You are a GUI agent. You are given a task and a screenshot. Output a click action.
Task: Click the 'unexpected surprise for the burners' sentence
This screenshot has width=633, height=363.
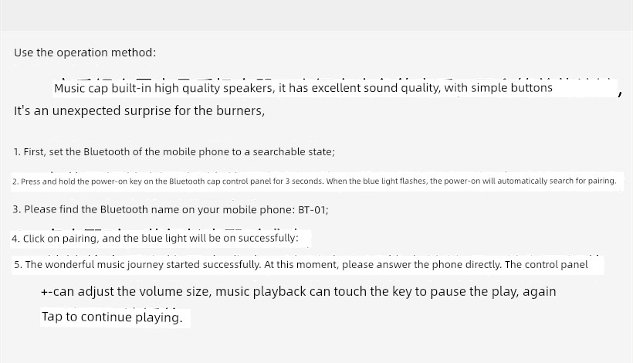click(x=139, y=110)
